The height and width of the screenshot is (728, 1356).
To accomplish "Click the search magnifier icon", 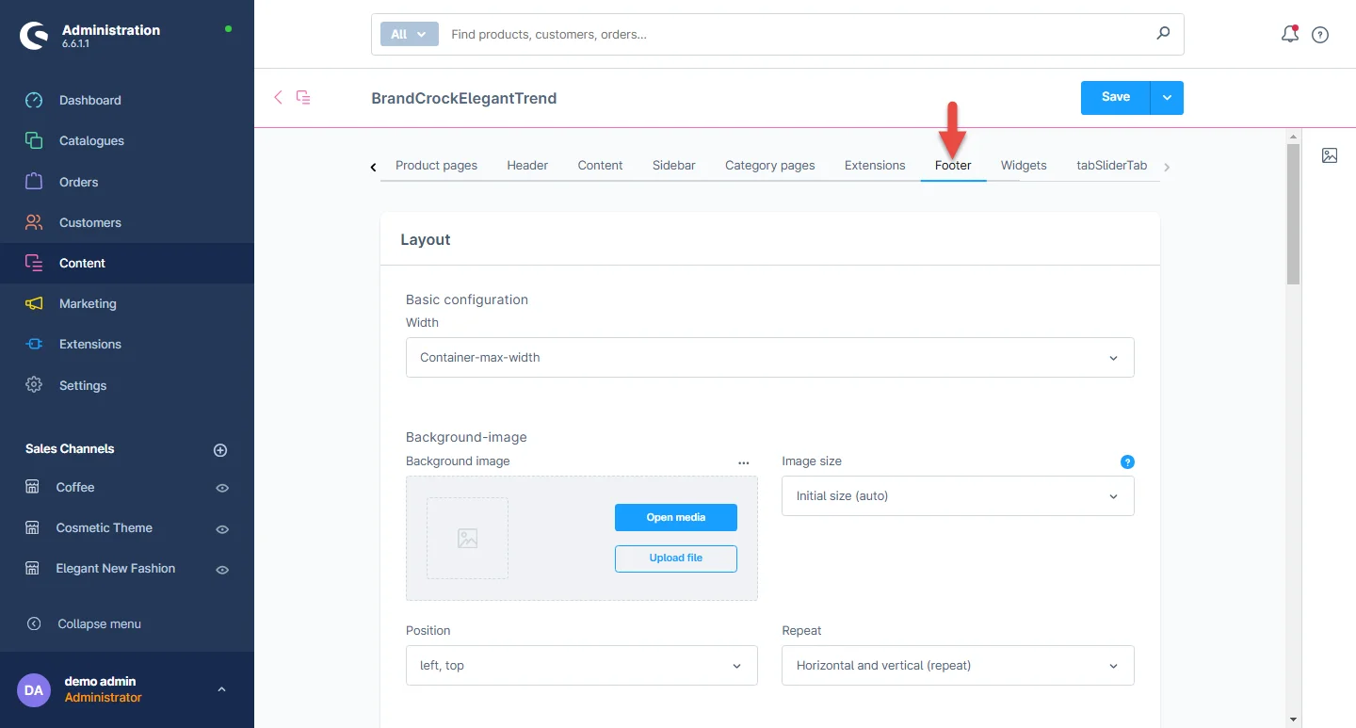I will [x=1163, y=34].
